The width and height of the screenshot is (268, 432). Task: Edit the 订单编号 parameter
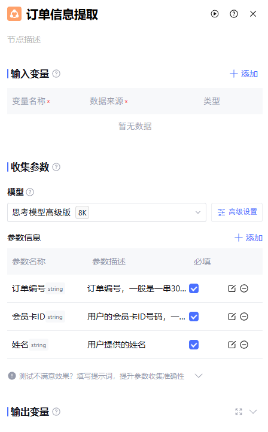[232, 288]
